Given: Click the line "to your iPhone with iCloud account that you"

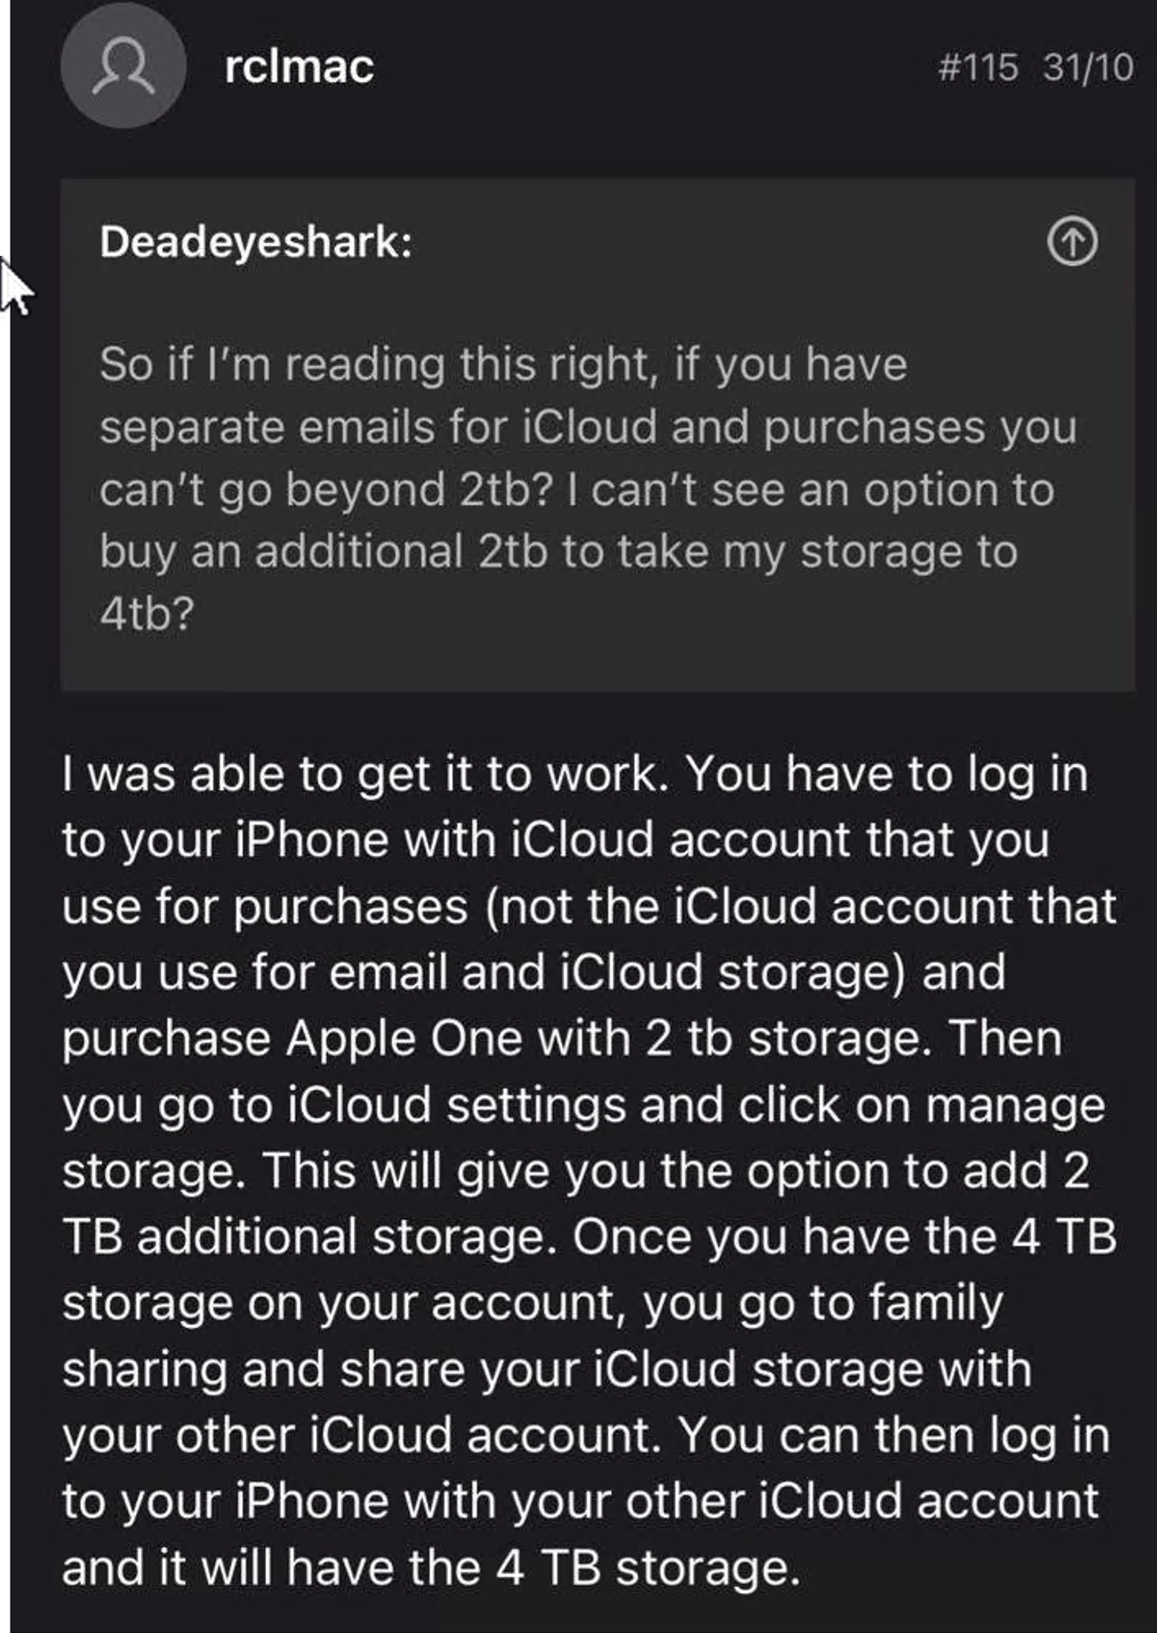Looking at the screenshot, I should tap(556, 841).
